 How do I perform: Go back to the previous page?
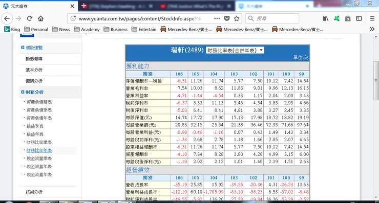coord(7,18)
